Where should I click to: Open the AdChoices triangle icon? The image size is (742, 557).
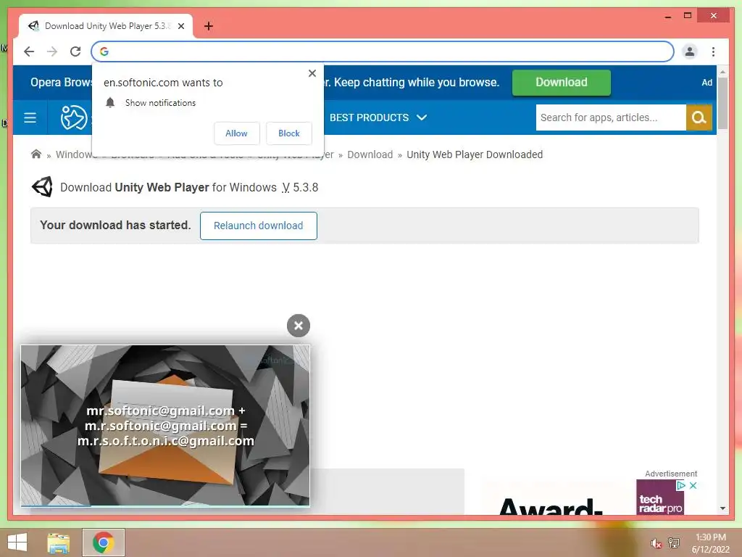coord(681,485)
